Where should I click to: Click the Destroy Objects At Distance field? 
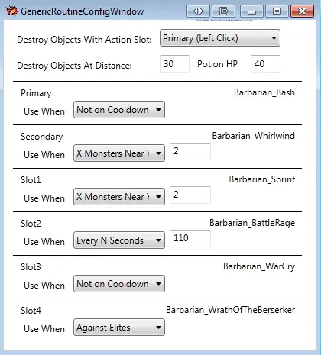(x=174, y=63)
